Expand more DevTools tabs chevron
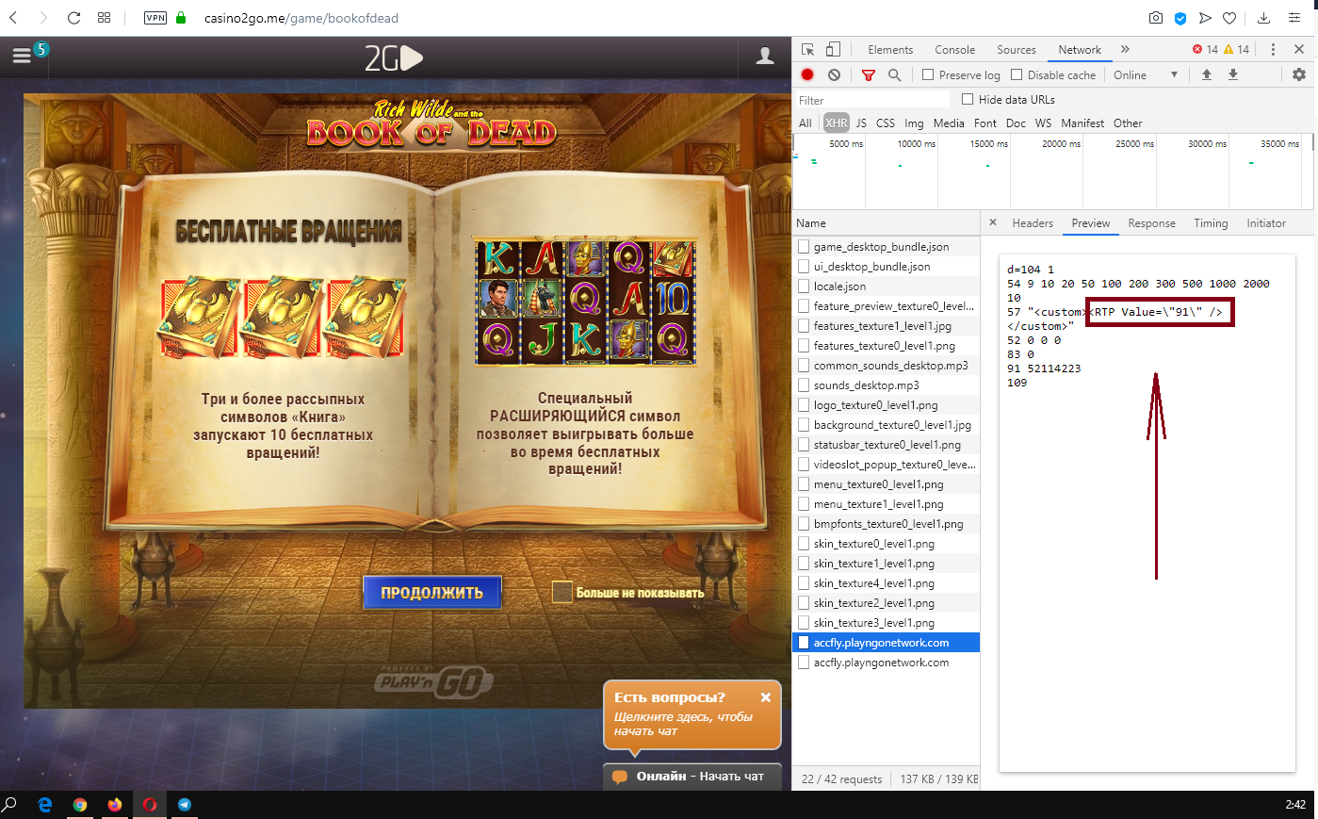This screenshot has width=1318, height=819. [x=1125, y=49]
